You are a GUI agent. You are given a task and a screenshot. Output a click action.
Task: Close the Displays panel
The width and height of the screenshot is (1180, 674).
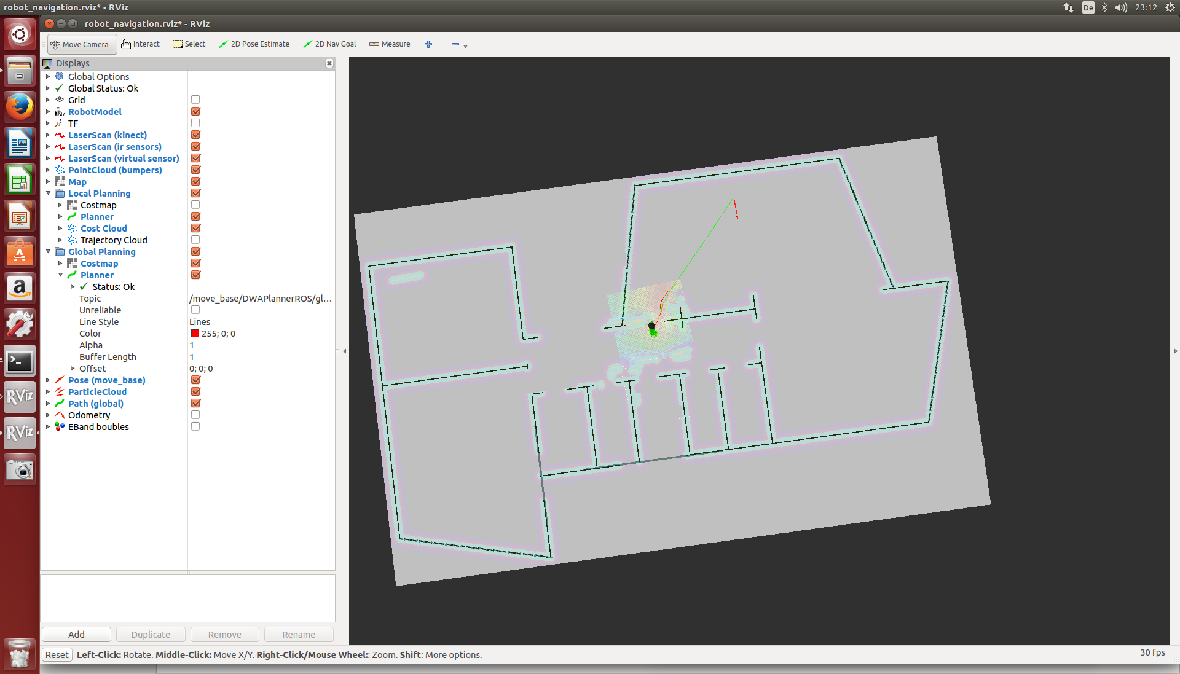[x=329, y=63]
